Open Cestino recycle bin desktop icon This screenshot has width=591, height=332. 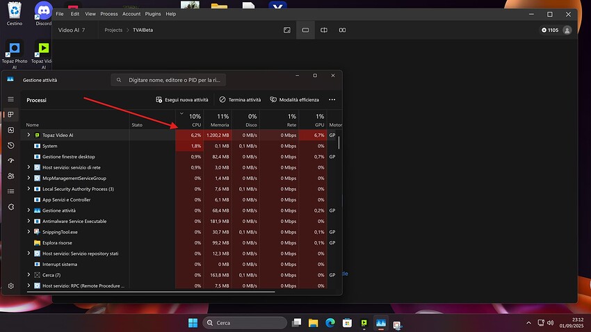15,14
